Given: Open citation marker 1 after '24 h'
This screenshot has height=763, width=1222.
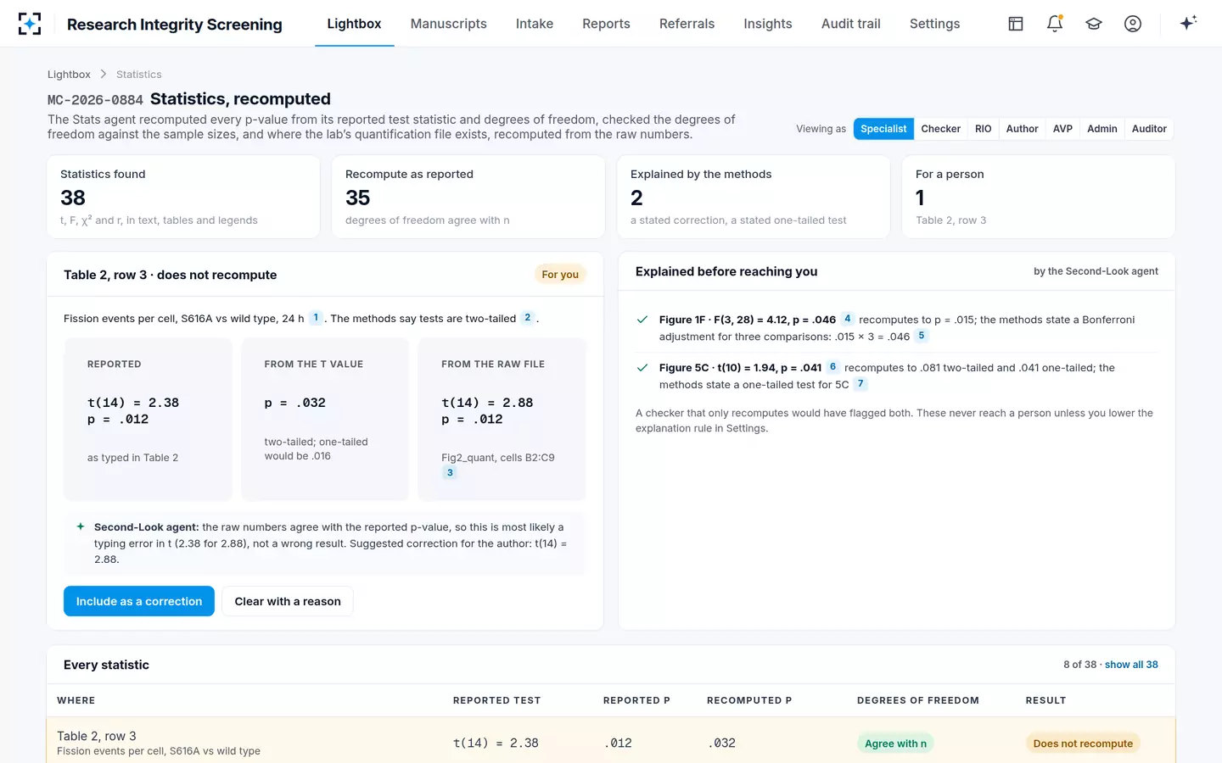Looking at the screenshot, I should 316,318.
